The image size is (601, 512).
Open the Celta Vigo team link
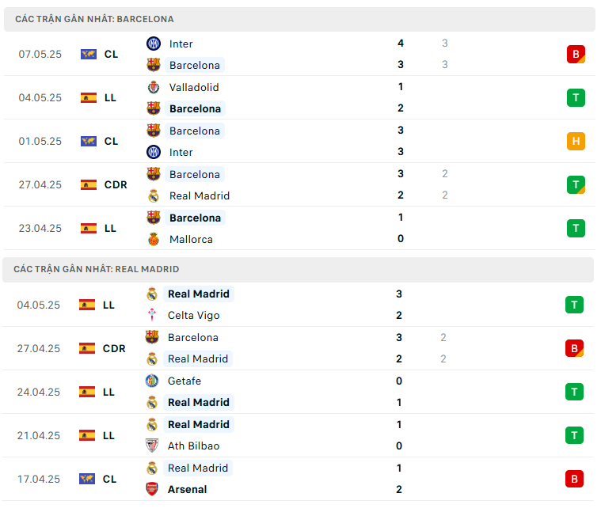194,315
